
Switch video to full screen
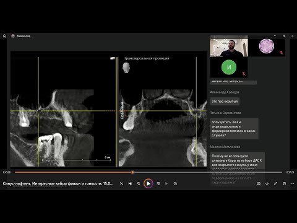pyautogui.click(x=275, y=183)
